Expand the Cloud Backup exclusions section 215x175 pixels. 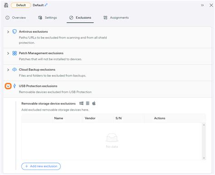point(8,70)
